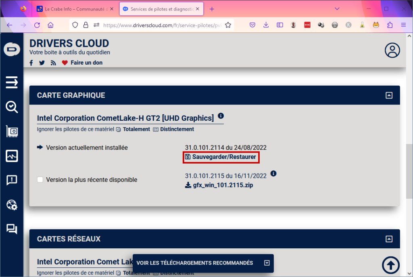Open the user account profile icon

pyautogui.click(x=392, y=50)
